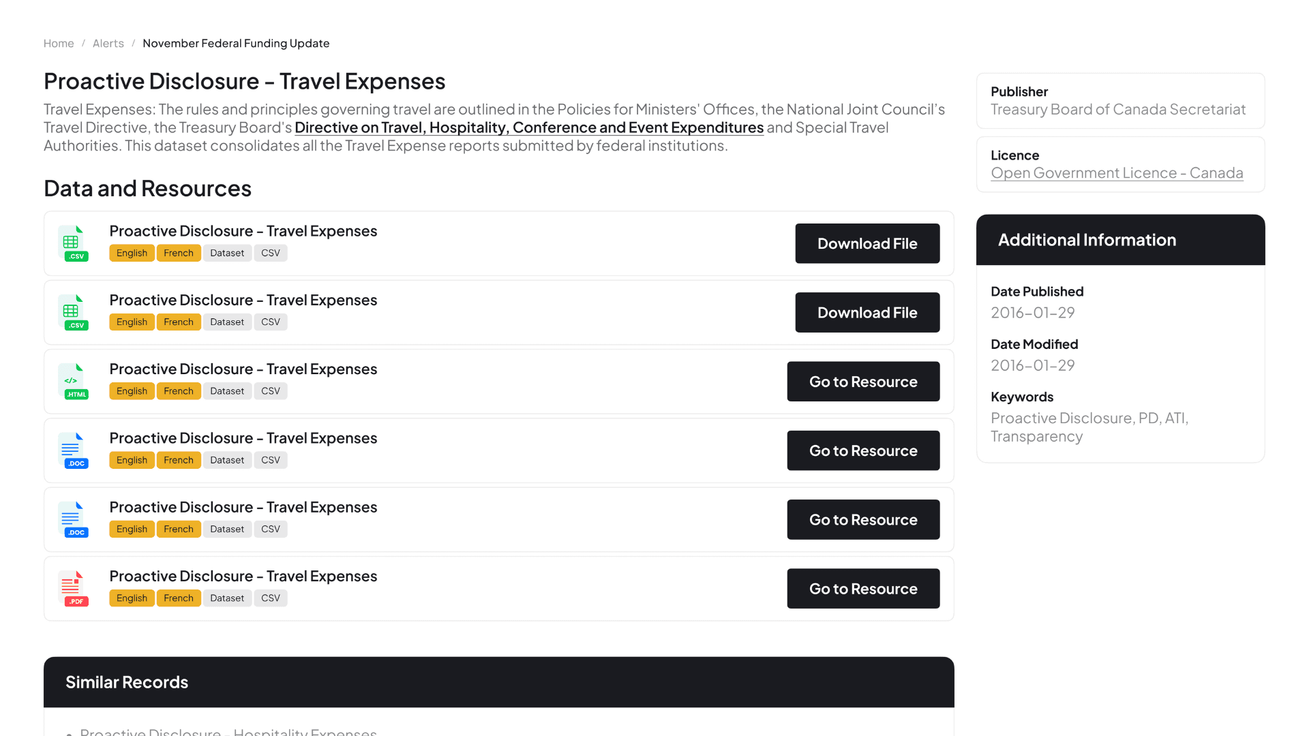Click the second DOC file icon
This screenshot has height=736, width=1309.
pos(74,520)
